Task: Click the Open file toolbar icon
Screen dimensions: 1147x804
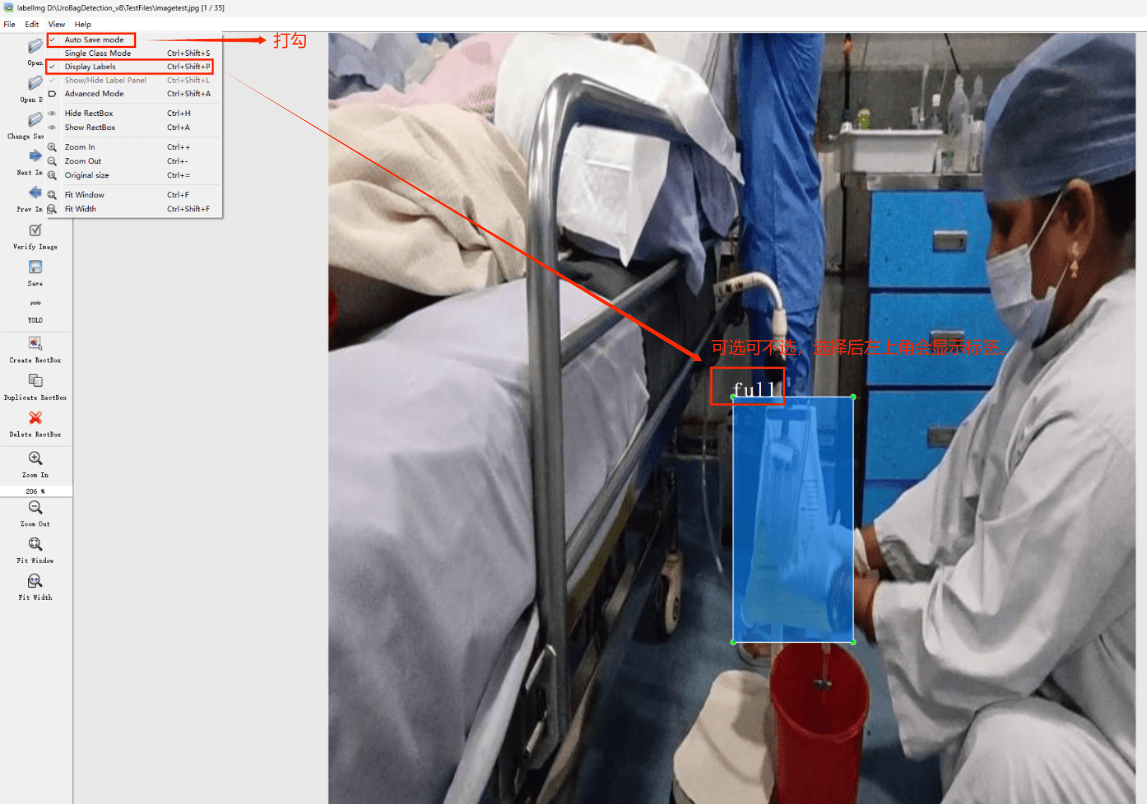Action: pyautogui.click(x=35, y=46)
